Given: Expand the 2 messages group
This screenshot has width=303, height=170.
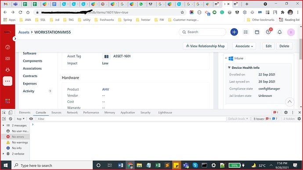Looking at the screenshot, I should pyautogui.click(x=3, y=125).
